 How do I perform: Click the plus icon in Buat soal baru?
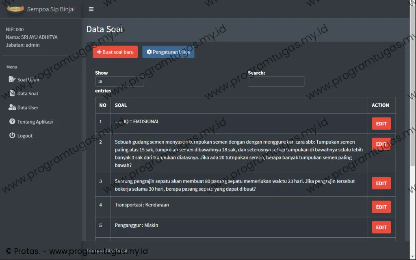pyautogui.click(x=99, y=52)
